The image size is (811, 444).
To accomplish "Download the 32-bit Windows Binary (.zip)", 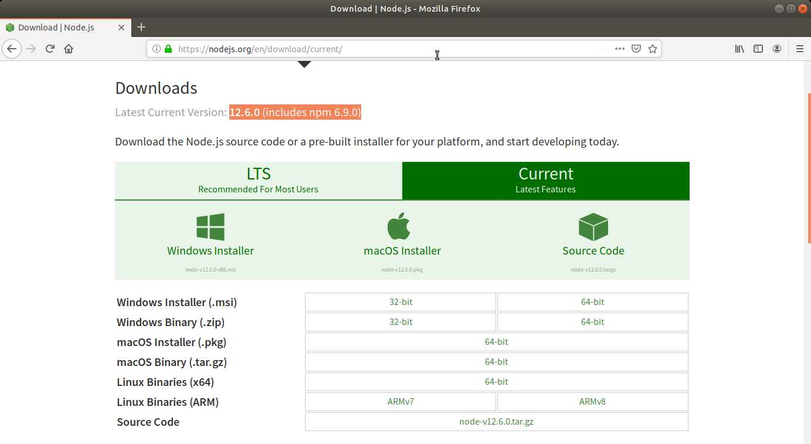I will click(401, 322).
